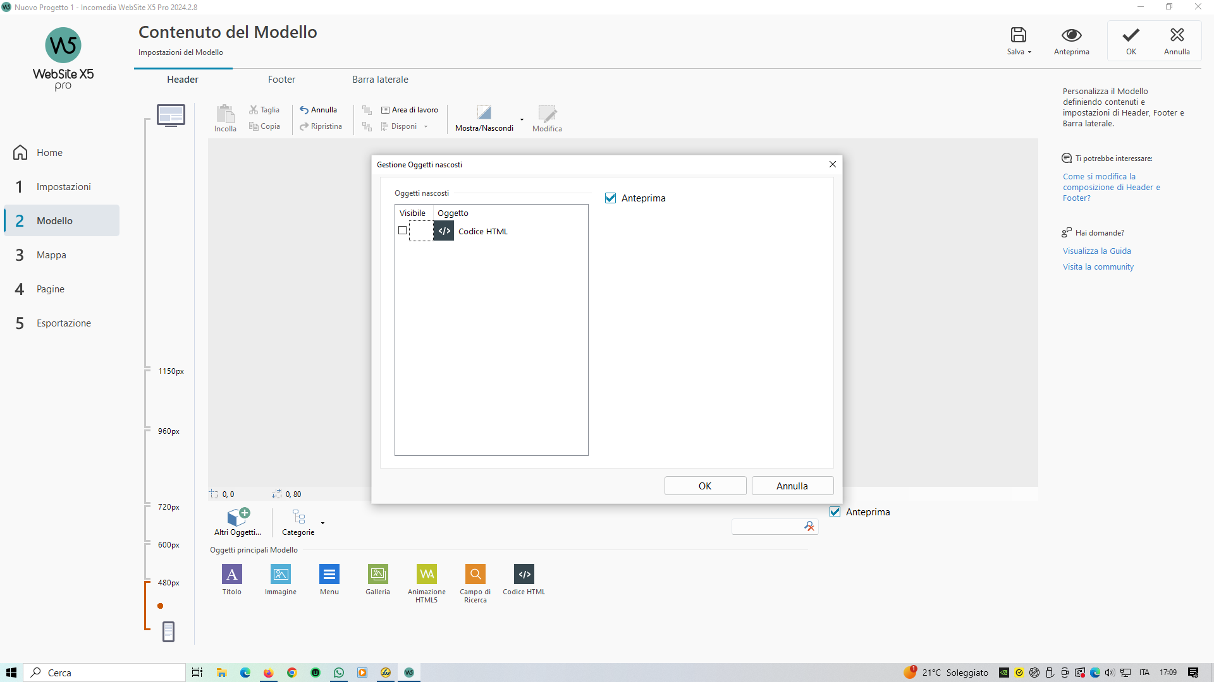
Task: Select the desktop viewport icon above the ruler
Action: coord(171,116)
